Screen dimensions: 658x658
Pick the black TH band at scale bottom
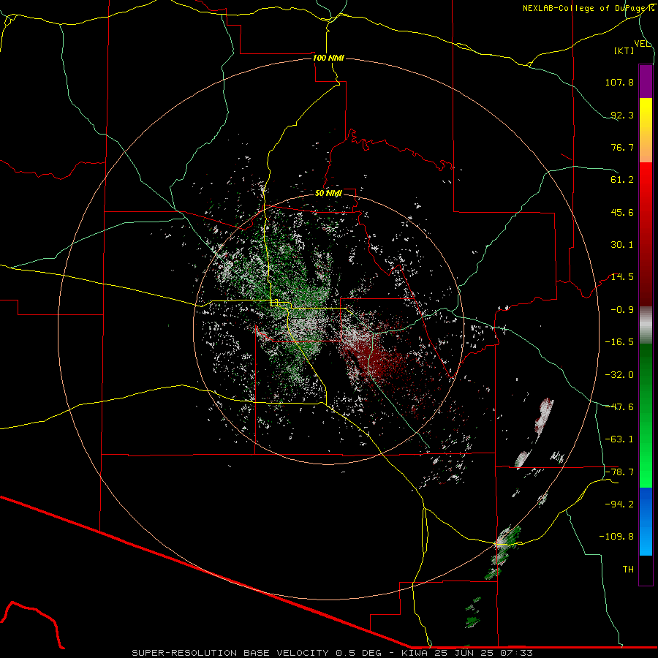click(x=646, y=570)
